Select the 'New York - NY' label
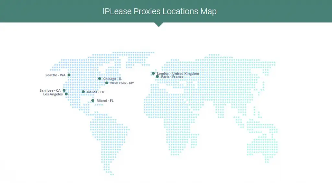 pyautogui.click(x=122, y=83)
